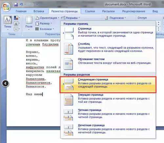Click the Нечетная страница section icon
Screen dimensions: 164x143
pos(69,130)
